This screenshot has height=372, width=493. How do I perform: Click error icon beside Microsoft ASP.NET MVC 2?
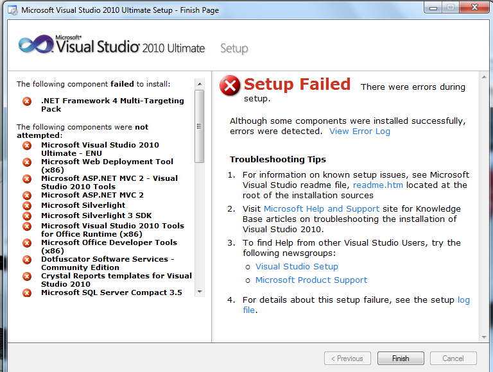27,196
